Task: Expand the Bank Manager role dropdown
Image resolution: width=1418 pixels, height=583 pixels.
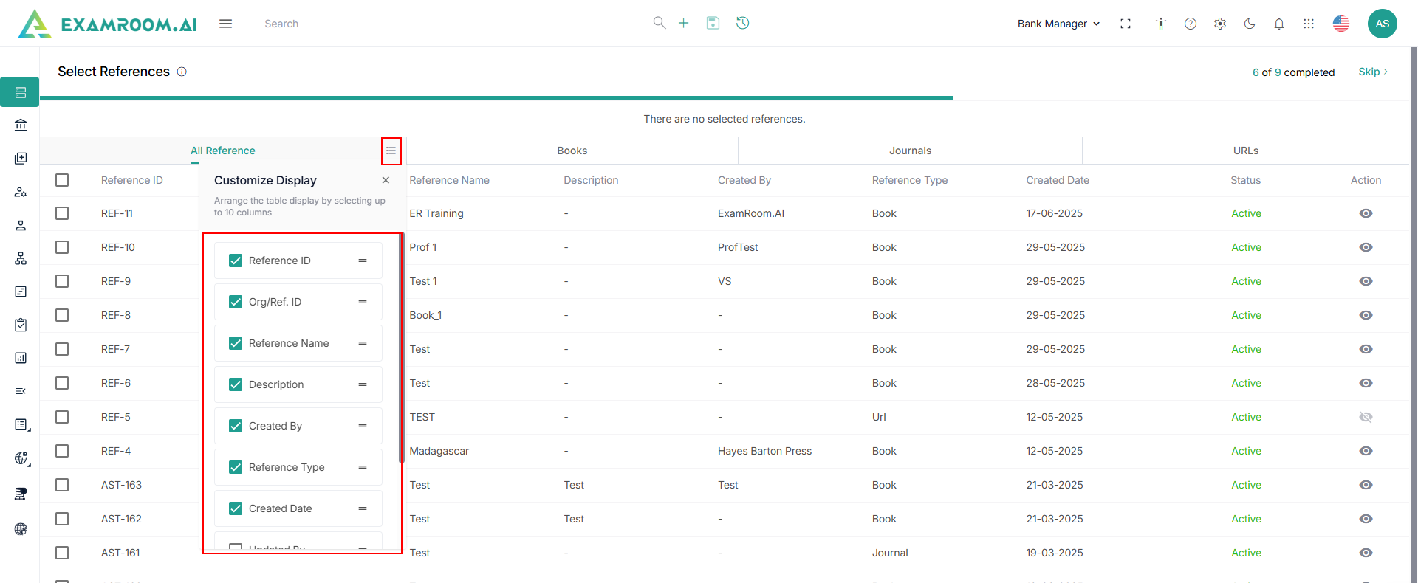Action: (1058, 24)
